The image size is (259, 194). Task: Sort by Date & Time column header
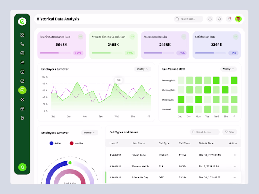pyautogui.click(x=206, y=143)
